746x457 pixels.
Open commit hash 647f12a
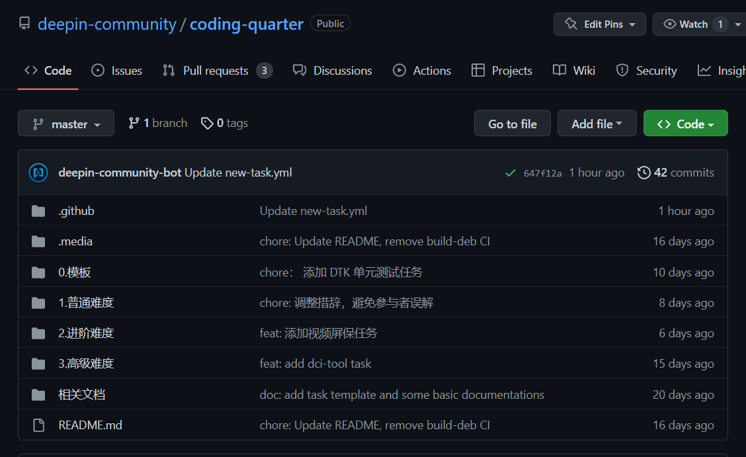tap(542, 173)
